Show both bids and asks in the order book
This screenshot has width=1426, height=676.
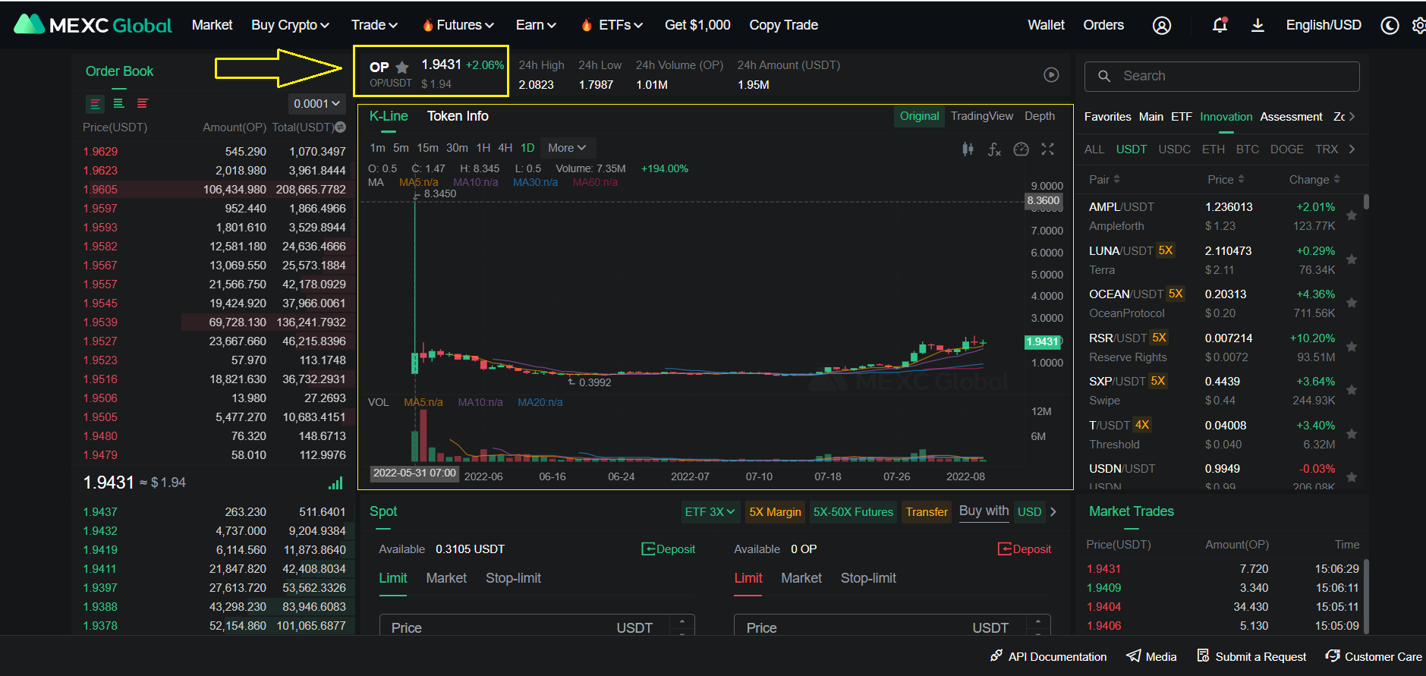coord(95,103)
